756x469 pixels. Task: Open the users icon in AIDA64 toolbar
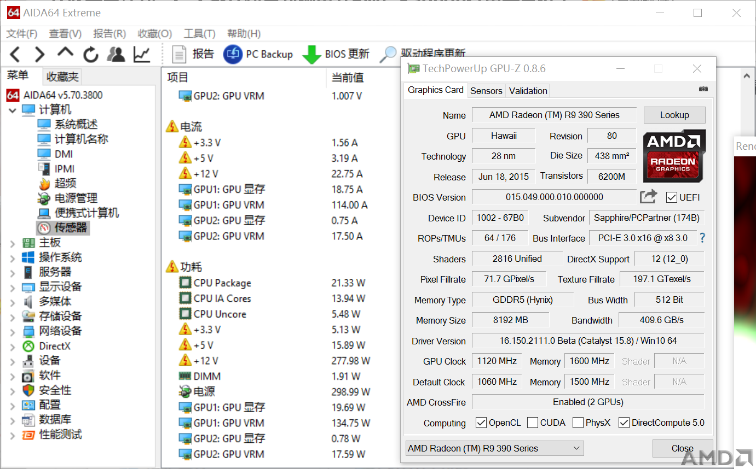click(x=116, y=54)
